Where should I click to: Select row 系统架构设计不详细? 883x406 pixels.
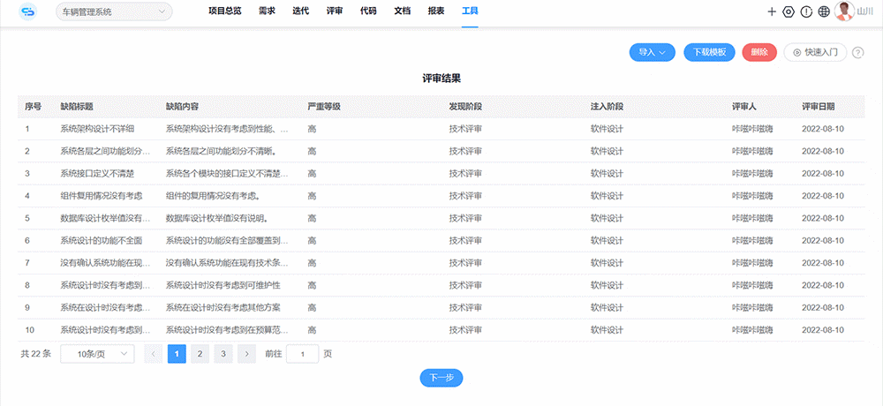click(441, 128)
